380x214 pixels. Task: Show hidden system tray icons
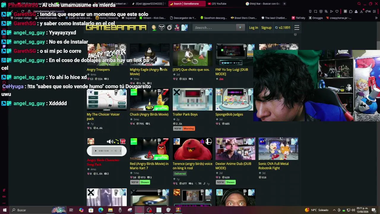334,210
